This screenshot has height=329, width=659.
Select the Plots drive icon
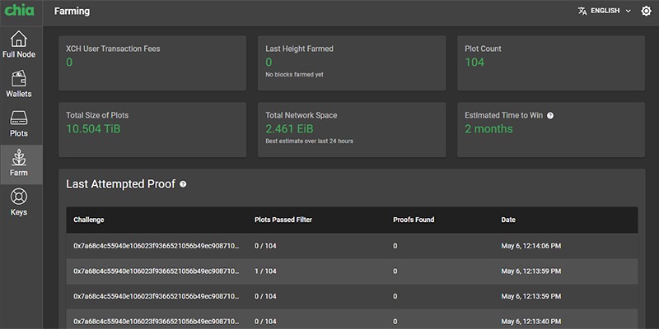pyautogui.click(x=19, y=118)
